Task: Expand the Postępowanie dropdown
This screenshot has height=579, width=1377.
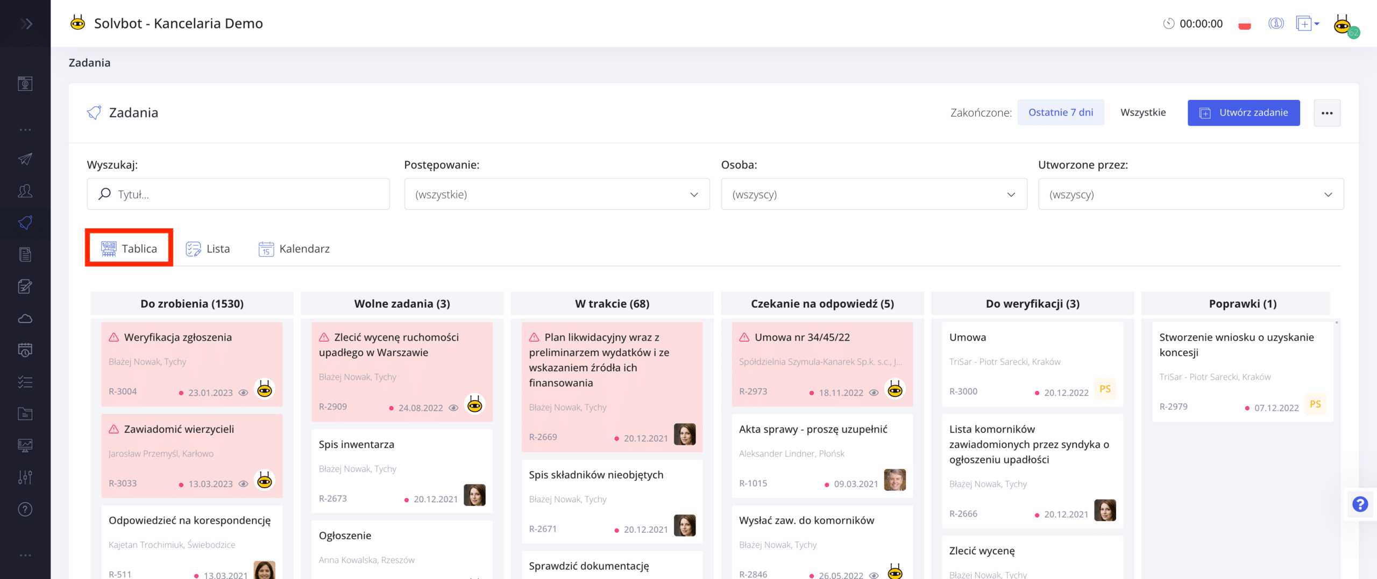Action: (557, 194)
